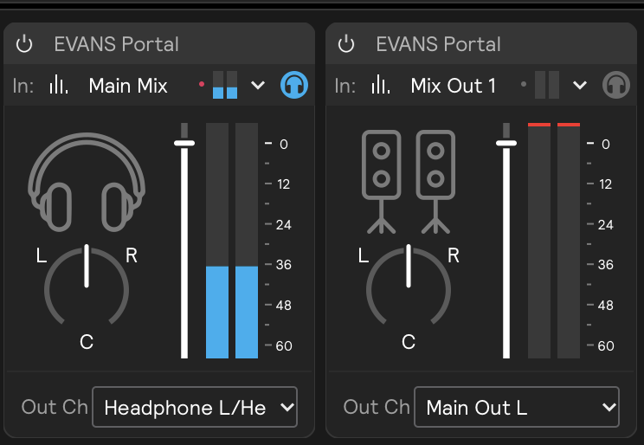Expand the Mix Out 1 input chevron
644x445 pixels.
pyautogui.click(x=580, y=85)
